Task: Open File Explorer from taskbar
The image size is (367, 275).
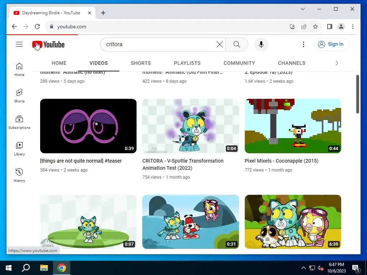Action: pos(44,268)
